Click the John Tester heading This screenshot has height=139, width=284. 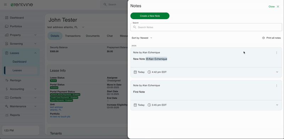63,20
